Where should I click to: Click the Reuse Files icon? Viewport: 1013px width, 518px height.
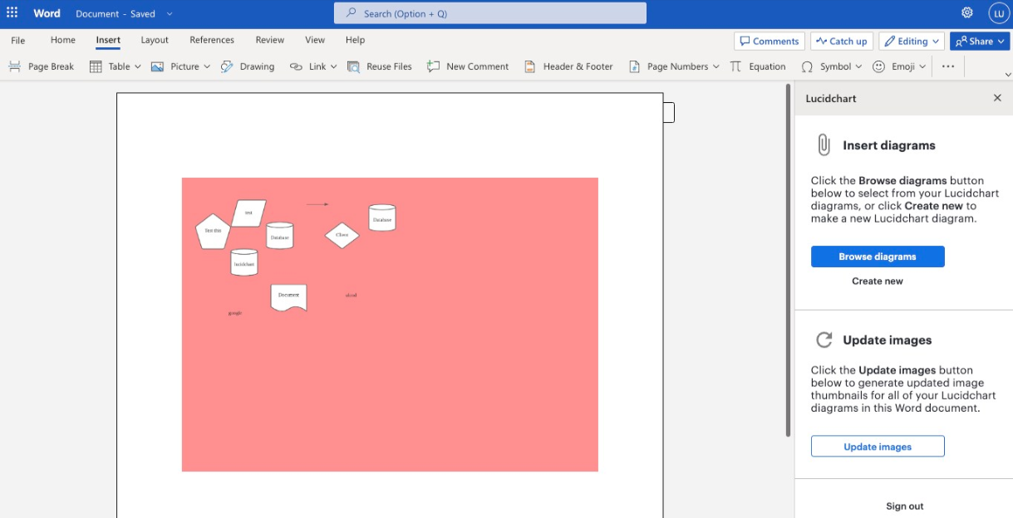coord(354,66)
